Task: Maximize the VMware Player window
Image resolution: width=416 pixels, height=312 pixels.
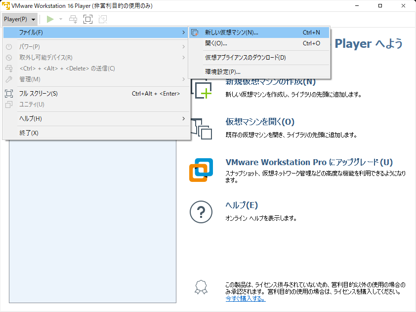Action: (380, 5)
